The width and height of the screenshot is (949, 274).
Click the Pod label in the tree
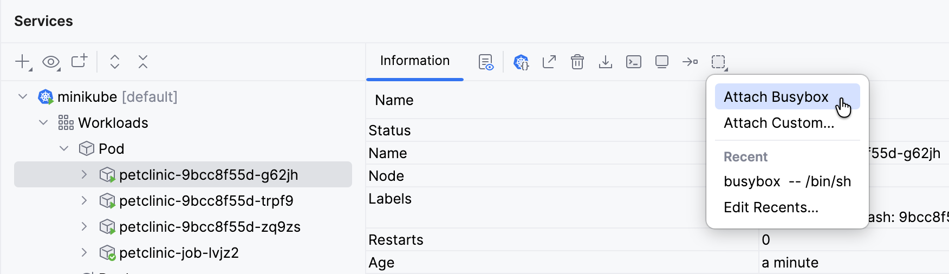point(112,149)
